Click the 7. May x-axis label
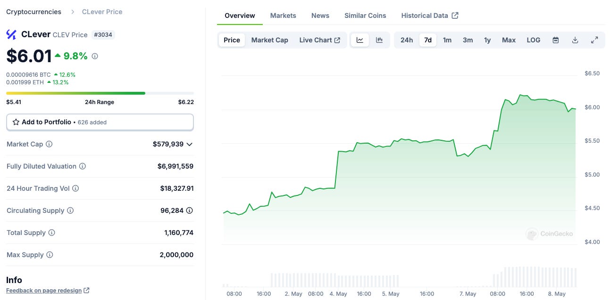The width and height of the screenshot is (610, 300). 468,294
